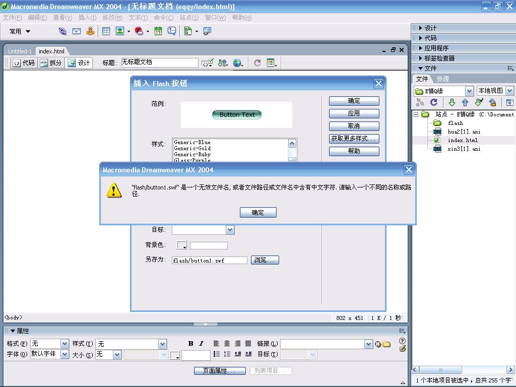Open the site selector dropdown in Files panel
This screenshot has width=516, height=387.
click(x=469, y=91)
